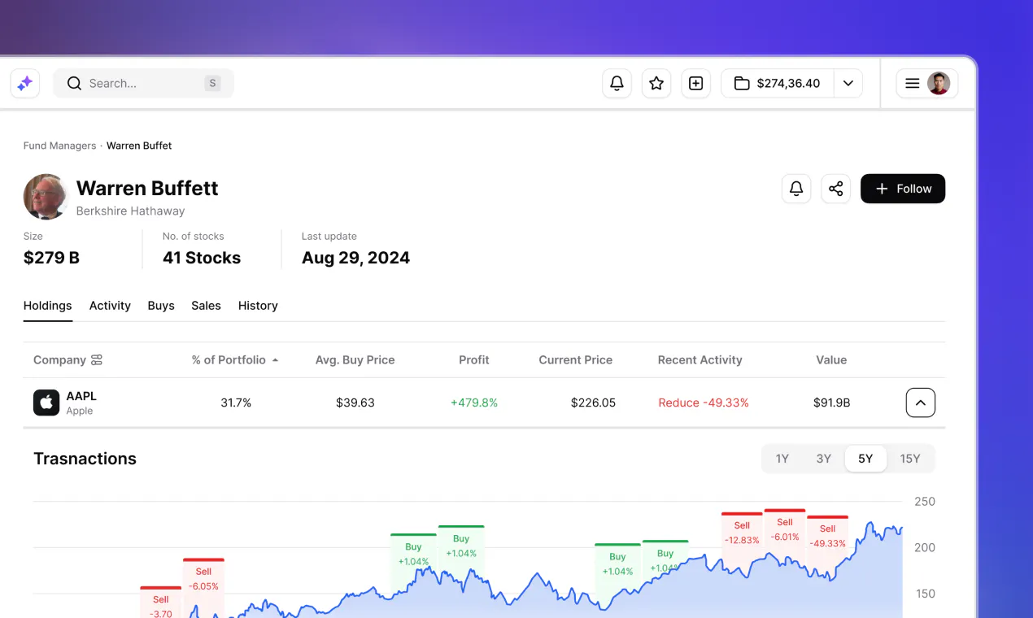Share the Warren Buffett profile

click(x=835, y=189)
